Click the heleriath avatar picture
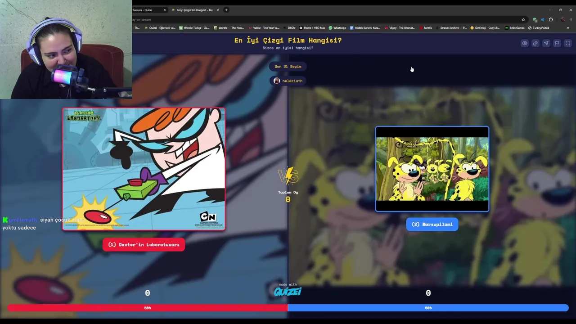This screenshot has width=576, height=324. (277, 81)
